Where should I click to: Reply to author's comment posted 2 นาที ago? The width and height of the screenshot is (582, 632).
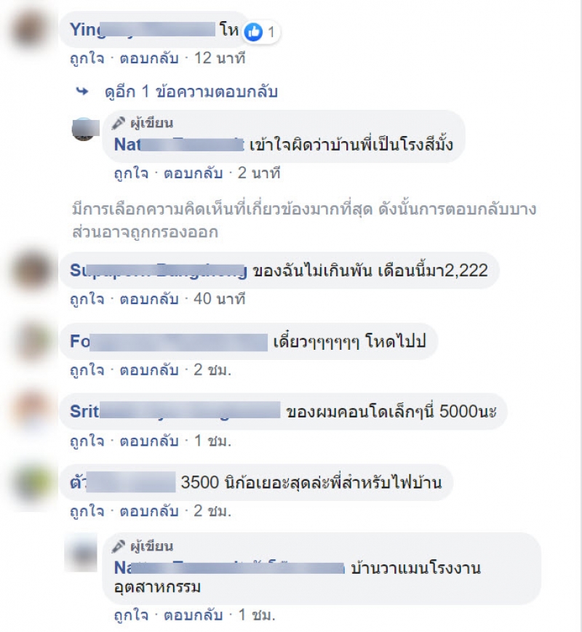coord(194,174)
